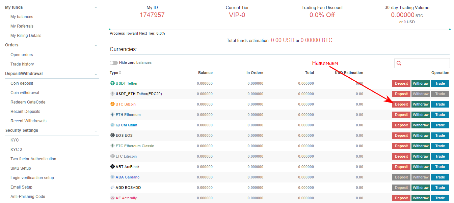Click the ETH Ethereum currency name link
Image resolution: width=454 pixels, height=203 pixels.
point(128,115)
